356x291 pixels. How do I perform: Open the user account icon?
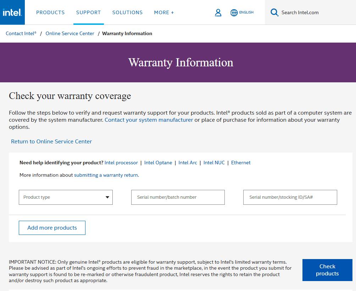point(218,12)
